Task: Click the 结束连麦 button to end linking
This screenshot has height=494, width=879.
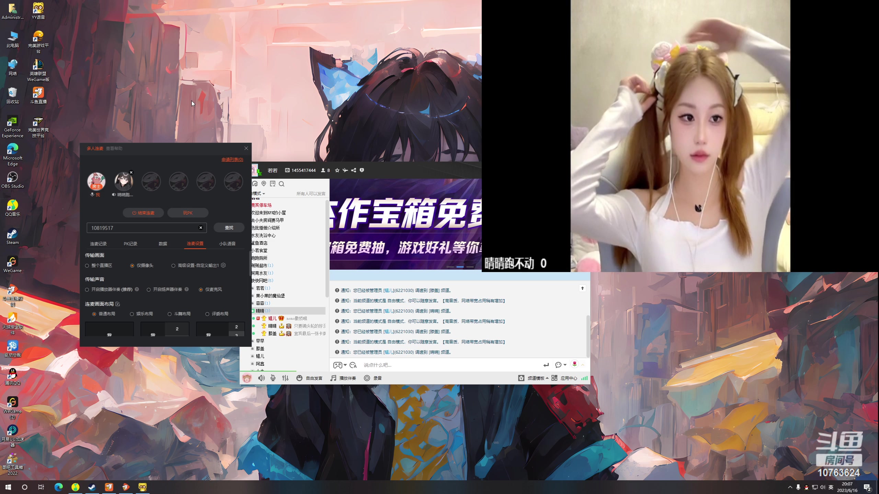Action: (x=143, y=213)
